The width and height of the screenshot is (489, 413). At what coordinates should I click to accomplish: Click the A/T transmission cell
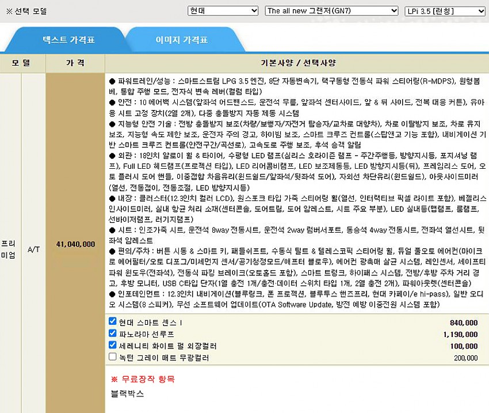[x=34, y=244]
